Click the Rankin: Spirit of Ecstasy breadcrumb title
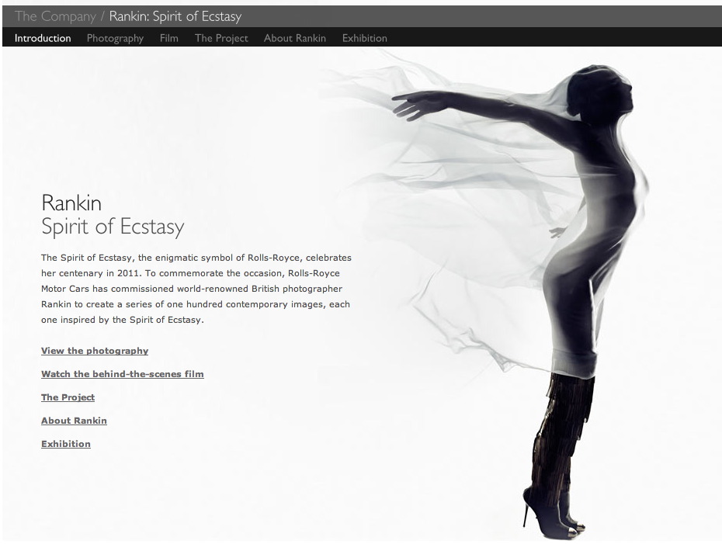Viewport: 722px width, 544px height. [x=175, y=16]
